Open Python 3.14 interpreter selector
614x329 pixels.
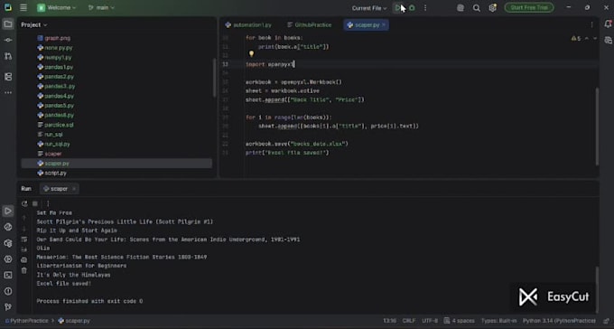point(559,321)
